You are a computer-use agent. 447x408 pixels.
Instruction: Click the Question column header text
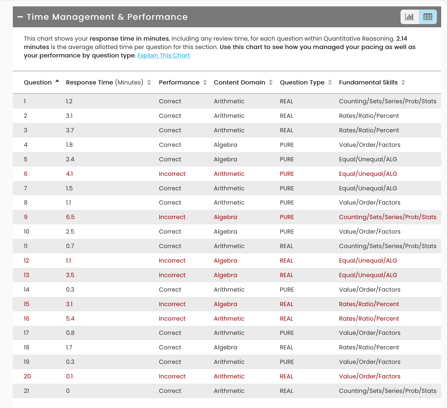tap(38, 82)
